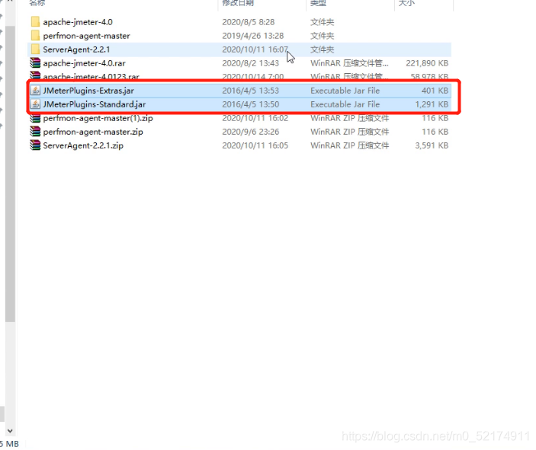Image resolution: width=536 pixels, height=450 pixels.
Task: Click size 116 KB of perfmon-agent-master(1).zip
Action: [x=435, y=119]
